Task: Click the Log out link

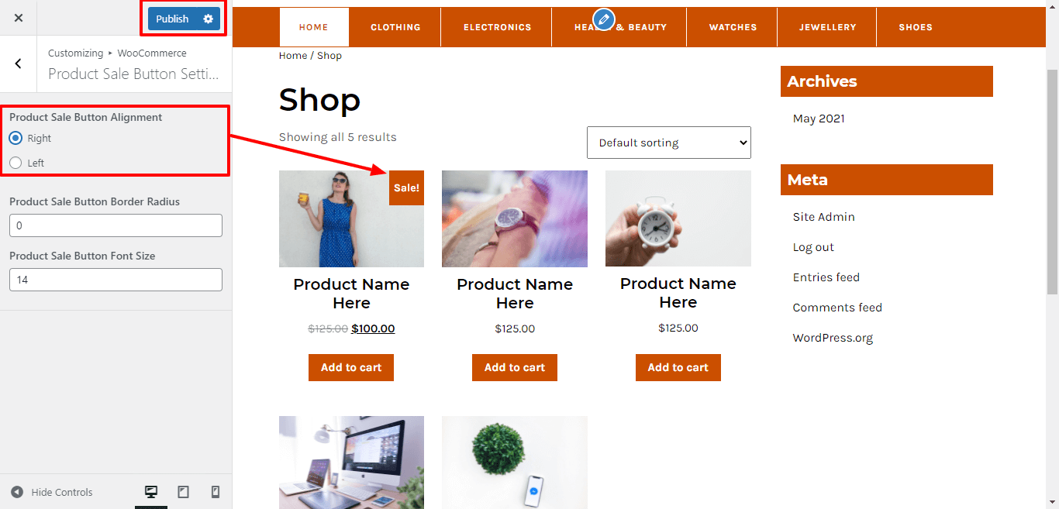Action: (813, 247)
